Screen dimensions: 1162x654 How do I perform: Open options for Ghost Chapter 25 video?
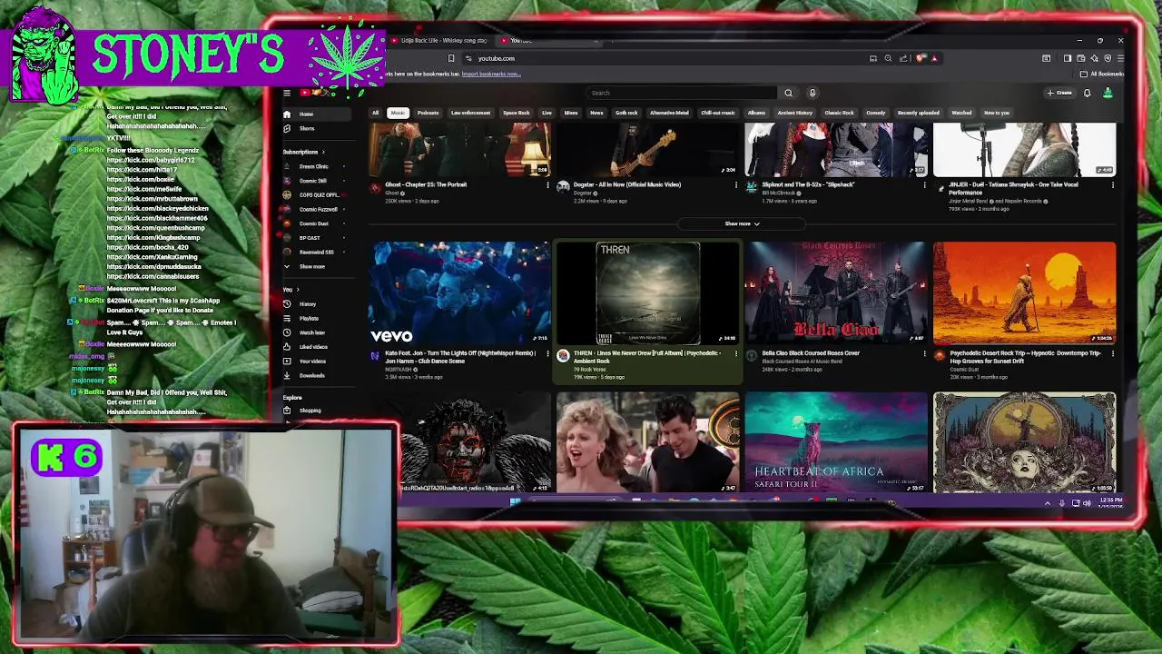[547, 185]
